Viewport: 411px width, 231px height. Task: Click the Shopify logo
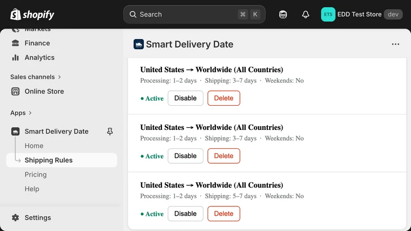tap(32, 14)
